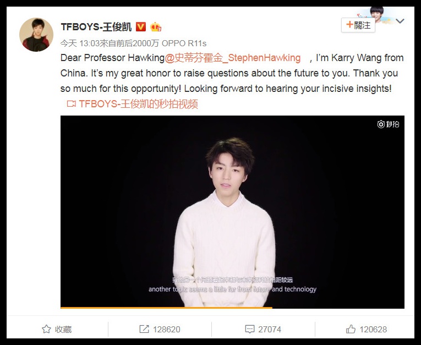The width and height of the screenshot is (421, 345).
Task: Open TFBOYS-王俊凯的秒拍视频 link
Action: [x=138, y=103]
